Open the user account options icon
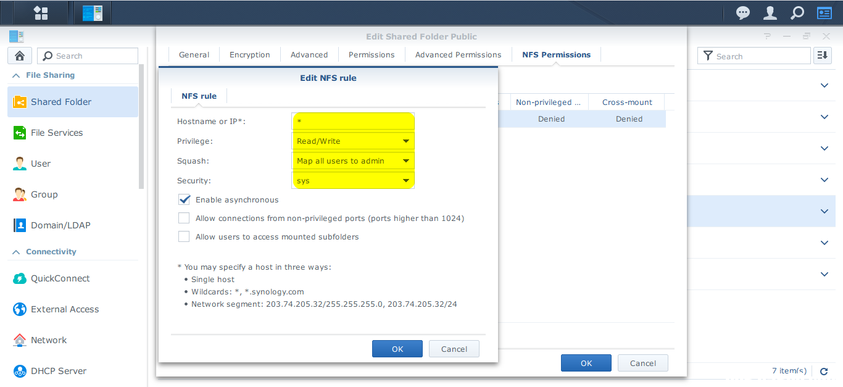The width and height of the screenshot is (843, 387). tap(770, 12)
